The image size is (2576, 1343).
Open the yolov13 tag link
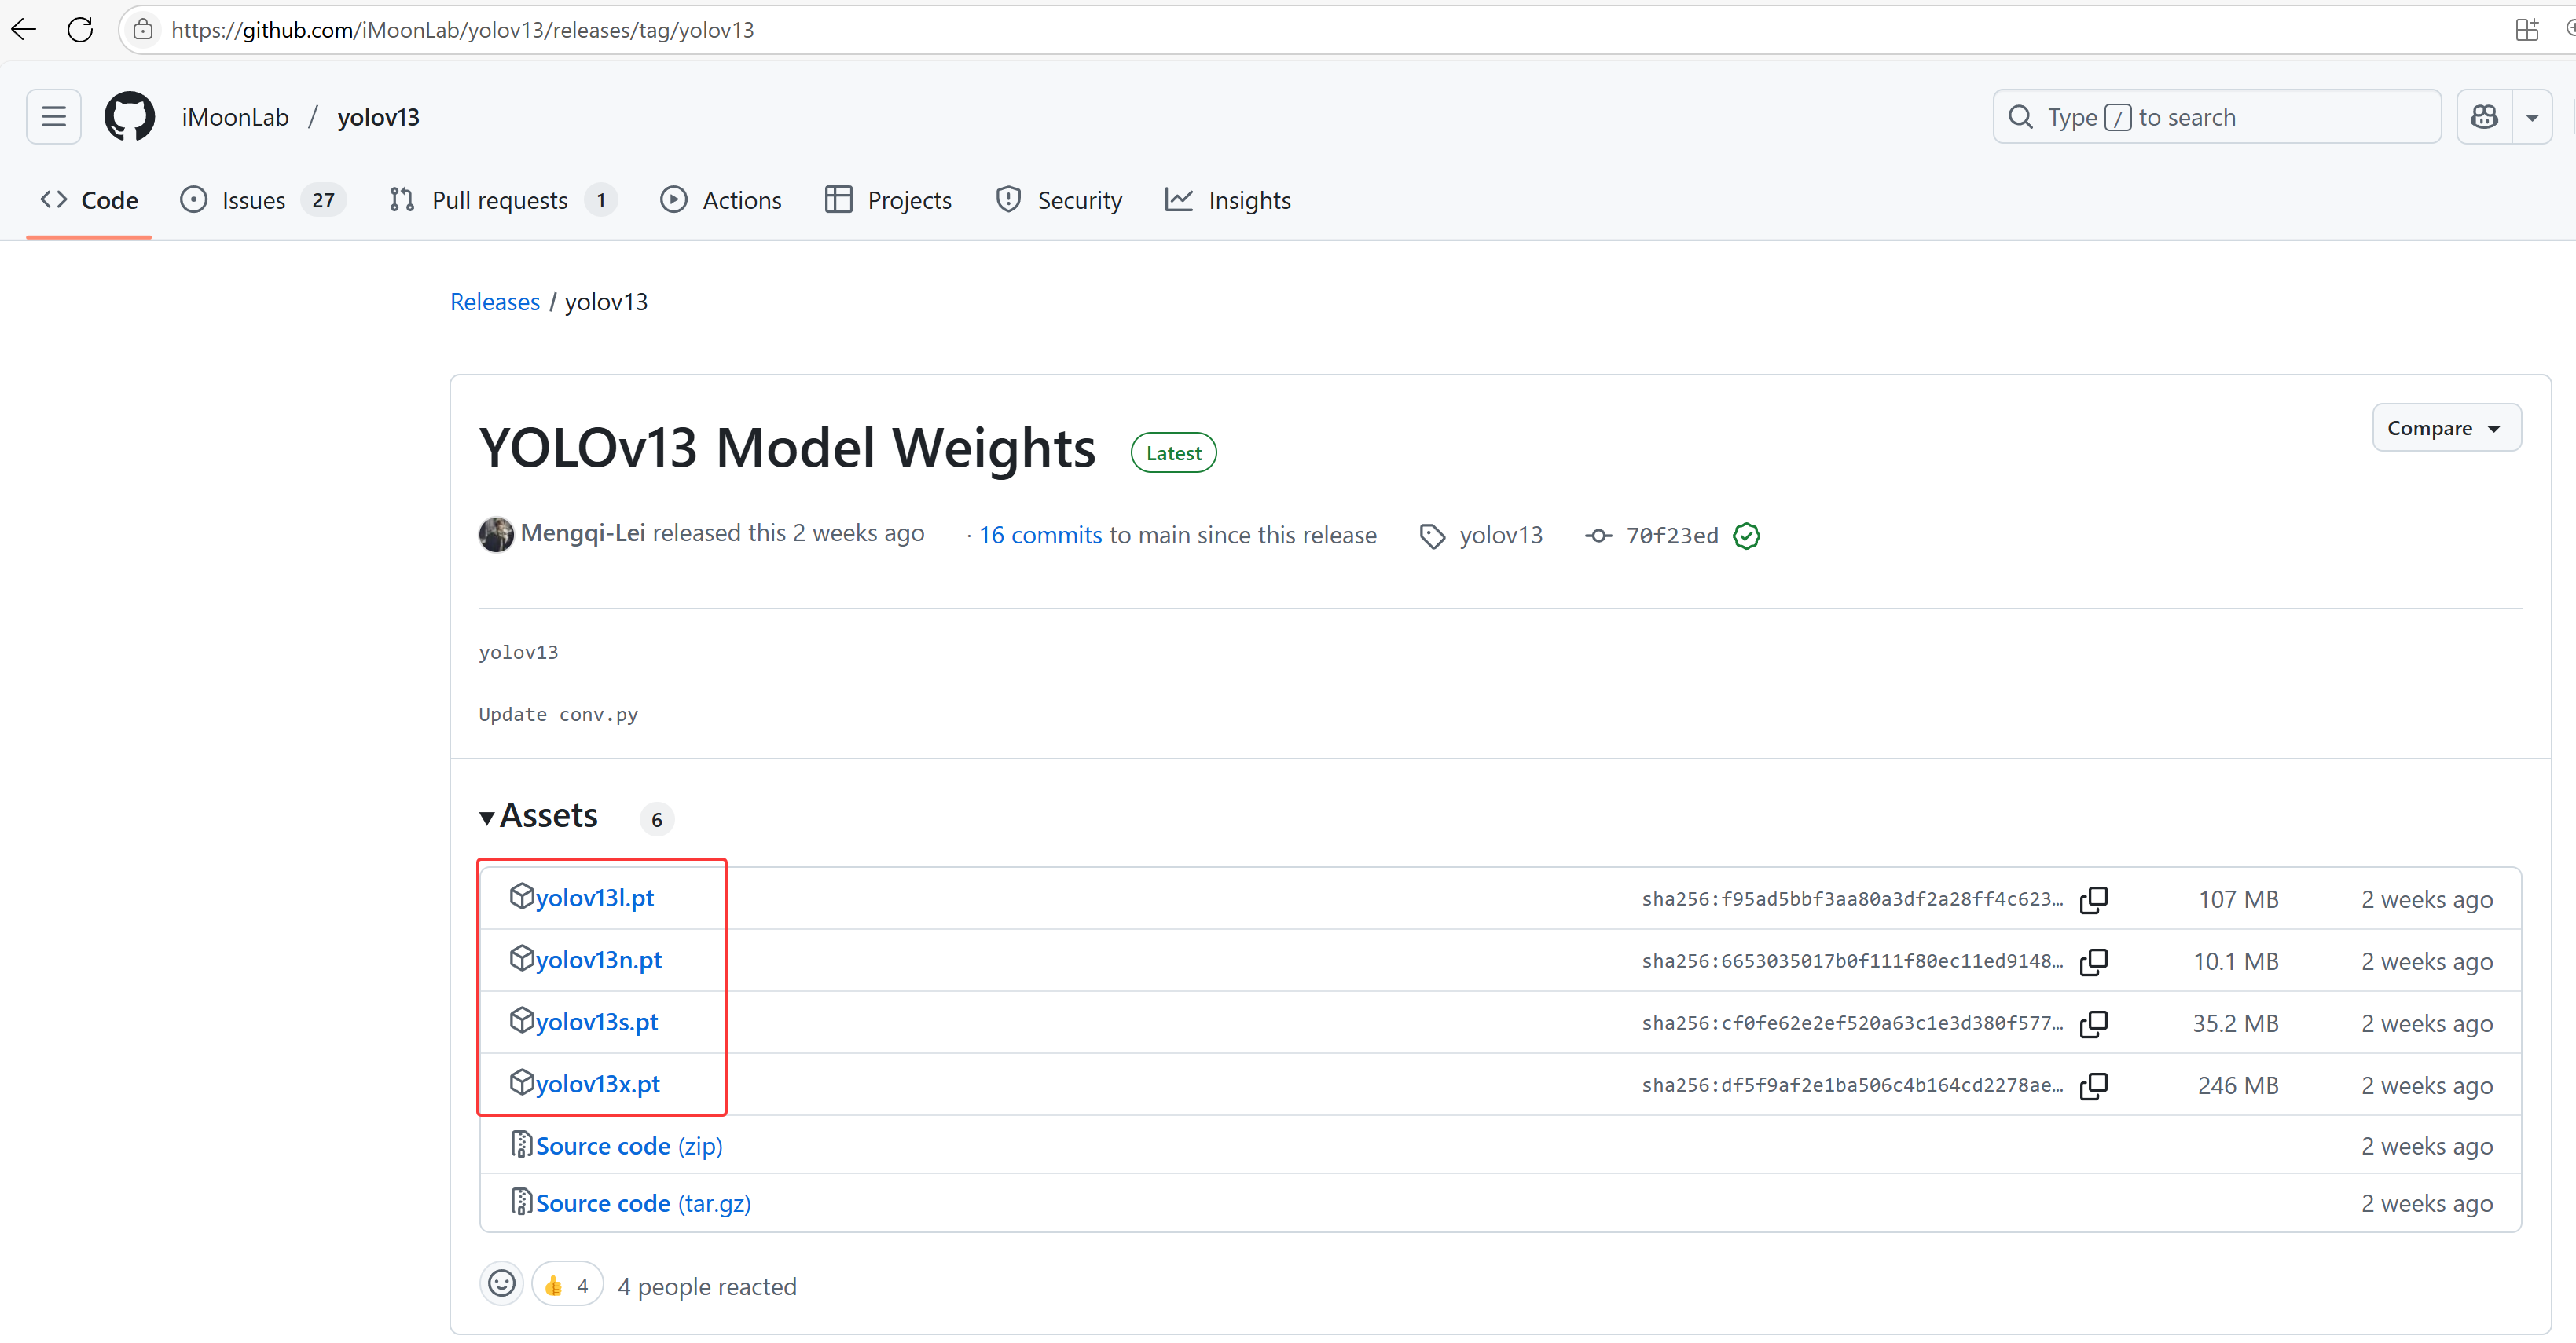(1501, 536)
